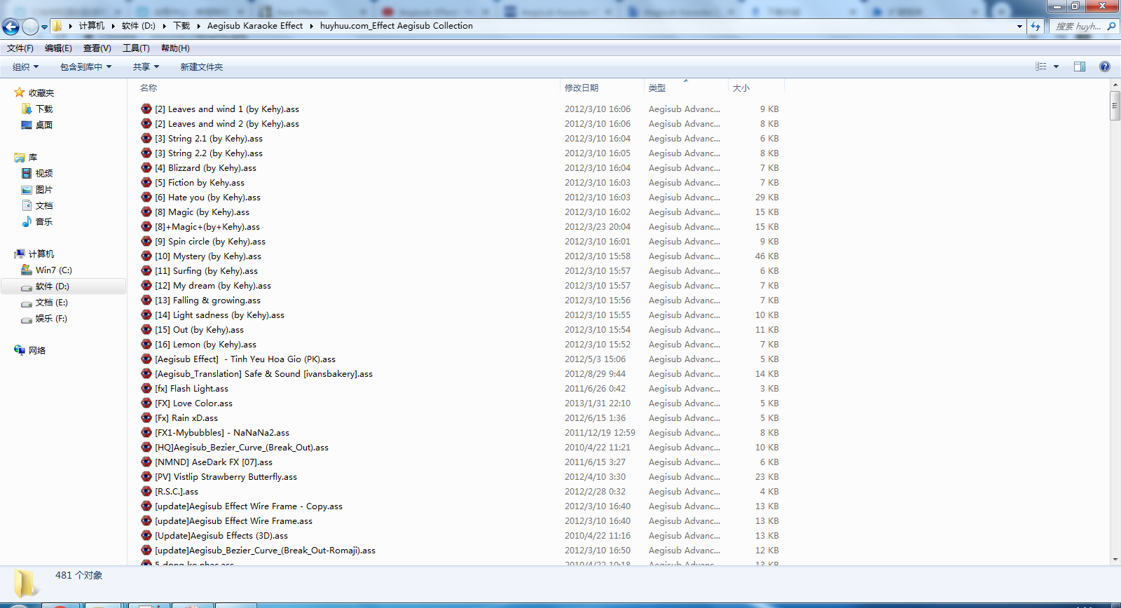This screenshot has height=608, width=1121.
Task: Open the 文档 library
Action: tap(44, 206)
